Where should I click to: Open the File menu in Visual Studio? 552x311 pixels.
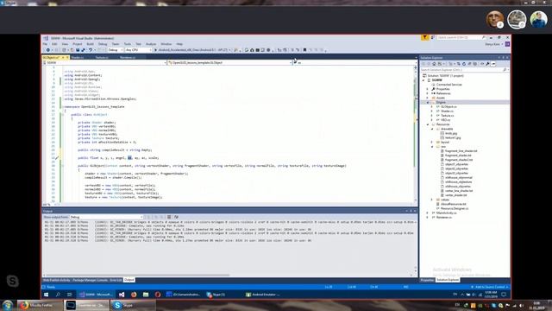[x=45, y=44]
